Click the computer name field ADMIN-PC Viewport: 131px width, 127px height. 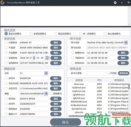point(34,43)
